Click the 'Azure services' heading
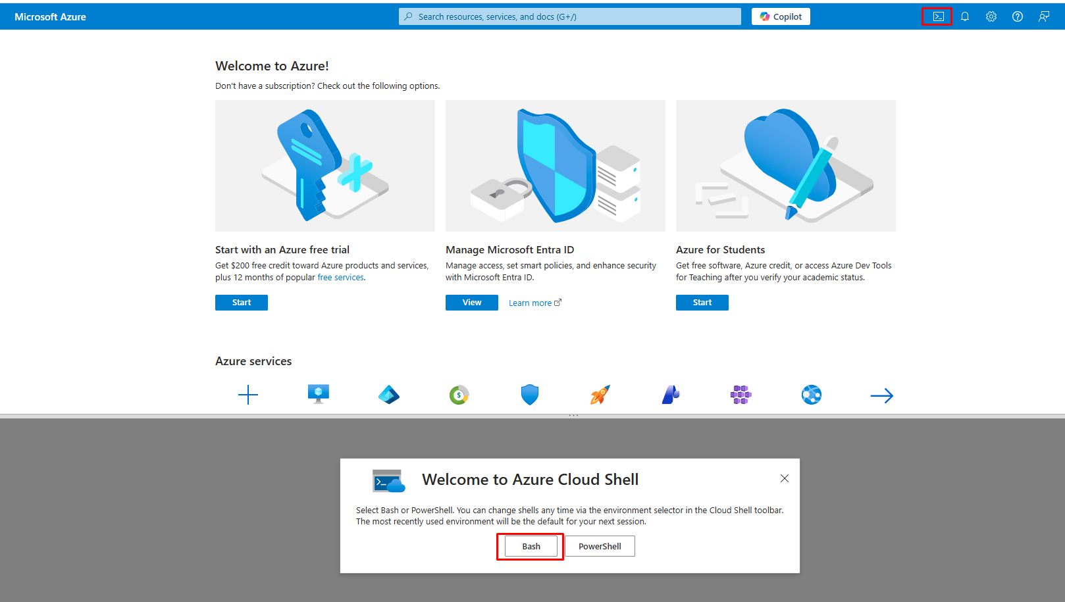 [253, 361]
